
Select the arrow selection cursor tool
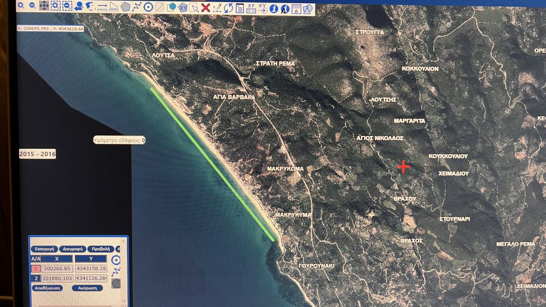[x=195, y=7]
